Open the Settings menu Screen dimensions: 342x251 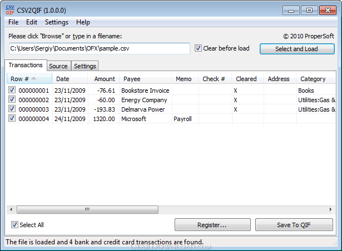(57, 22)
